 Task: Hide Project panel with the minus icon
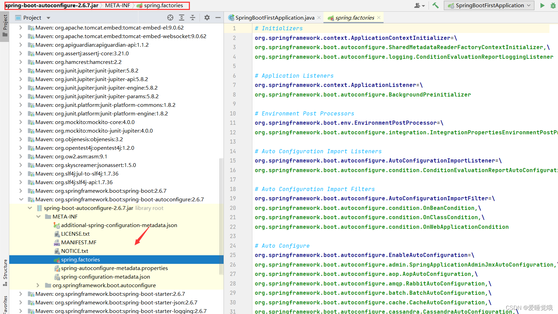[x=218, y=18]
